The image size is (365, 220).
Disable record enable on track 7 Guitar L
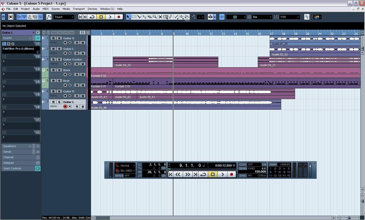coord(65,107)
